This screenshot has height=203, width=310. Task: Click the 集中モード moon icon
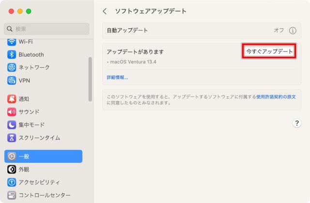coord(12,125)
